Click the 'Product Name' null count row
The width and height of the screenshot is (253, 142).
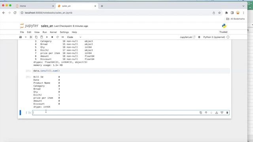pyautogui.click(x=47, y=83)
